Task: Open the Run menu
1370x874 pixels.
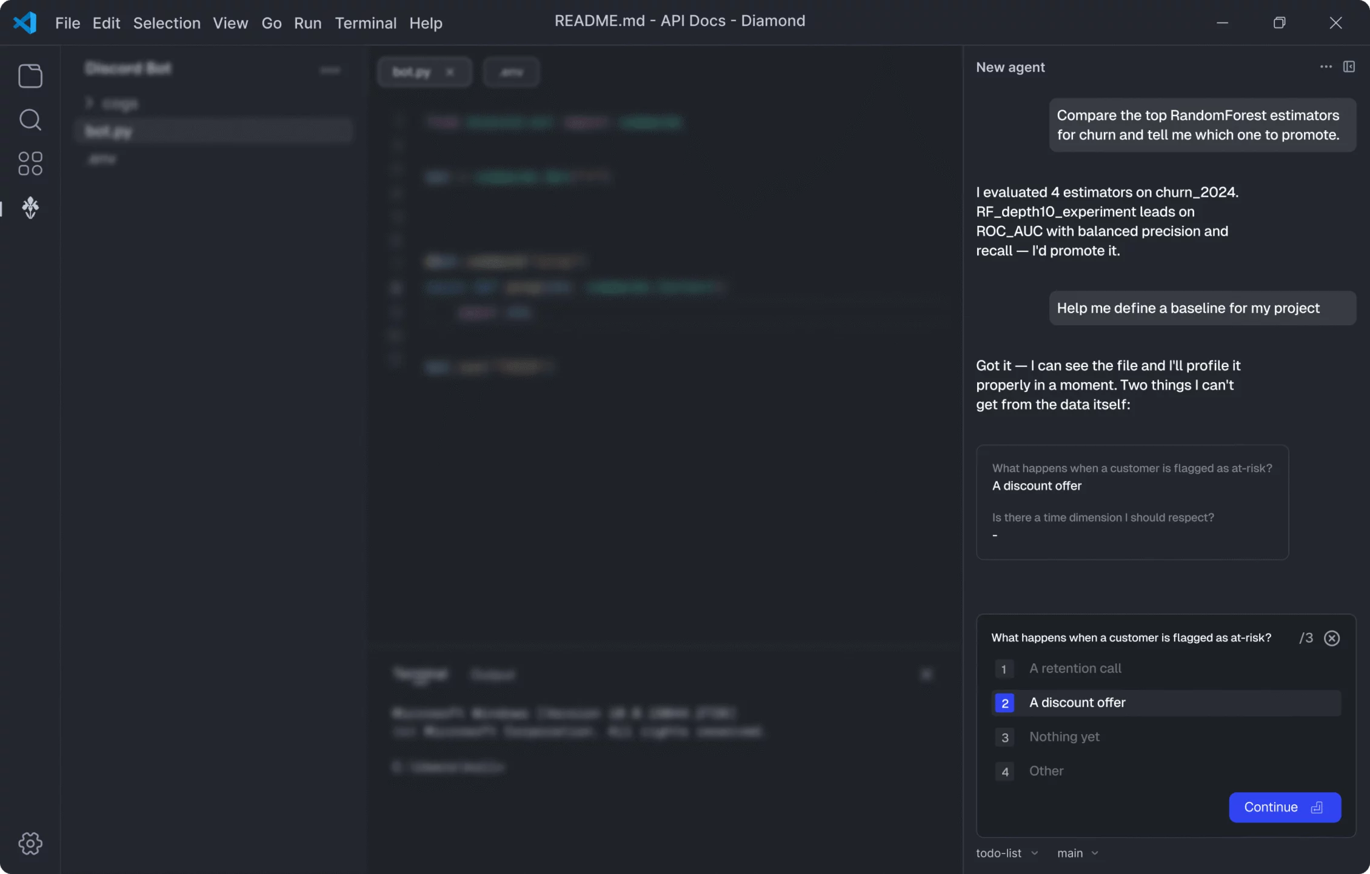Action: (308, 23)
